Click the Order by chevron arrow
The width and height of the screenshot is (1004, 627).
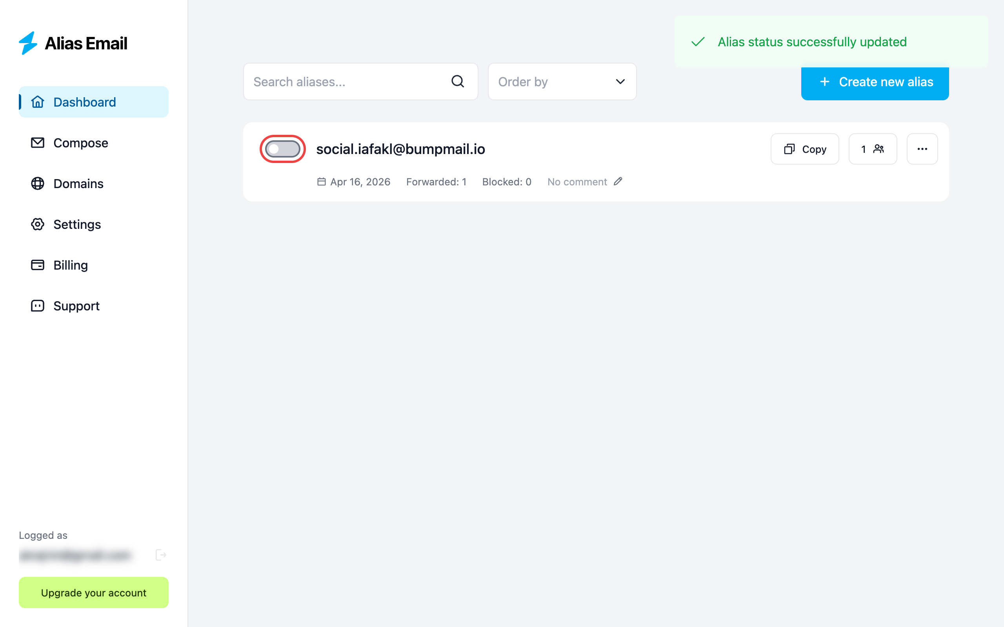(x=620, y=82)
